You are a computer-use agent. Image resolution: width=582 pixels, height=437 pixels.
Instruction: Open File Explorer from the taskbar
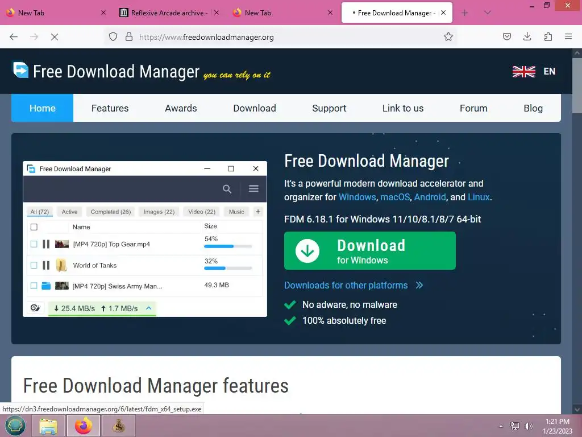[x=48, y=426]
